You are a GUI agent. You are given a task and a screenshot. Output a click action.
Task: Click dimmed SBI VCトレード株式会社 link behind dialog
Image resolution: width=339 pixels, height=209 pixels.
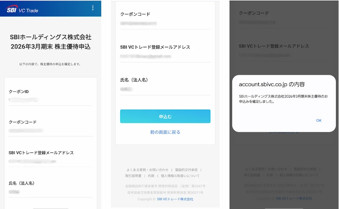click(294, 199)
